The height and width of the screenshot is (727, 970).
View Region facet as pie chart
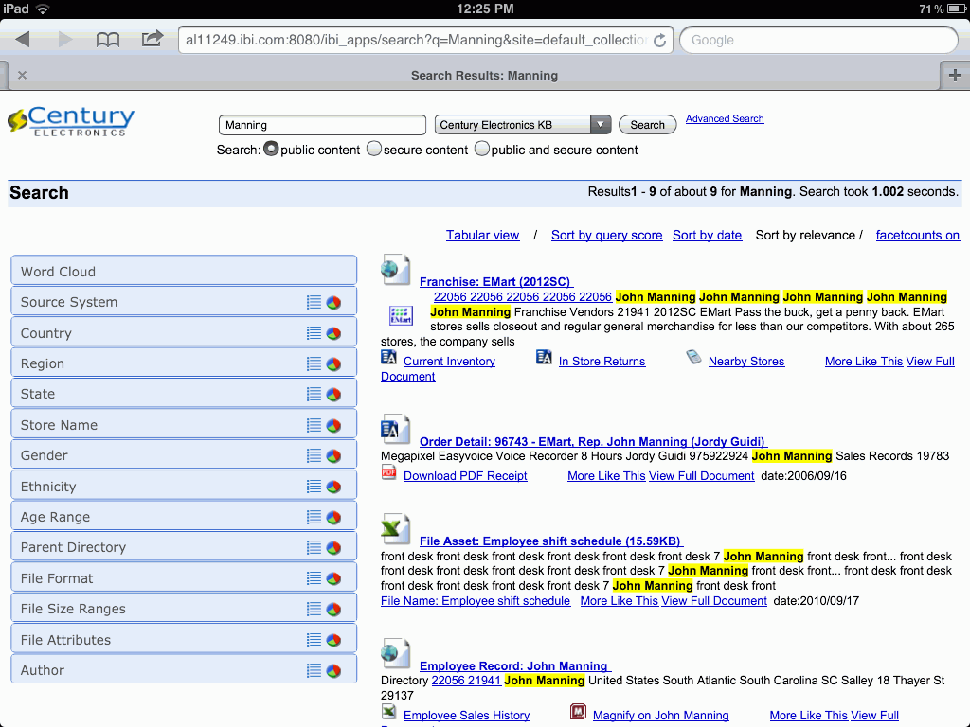[x=334, y=363]
